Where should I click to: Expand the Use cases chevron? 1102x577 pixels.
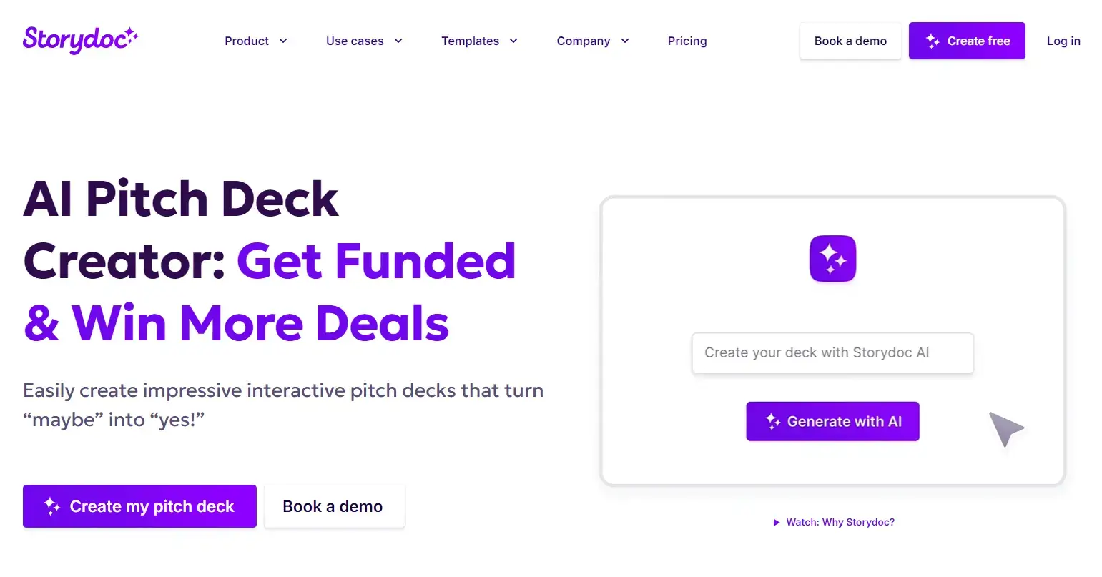398,41
